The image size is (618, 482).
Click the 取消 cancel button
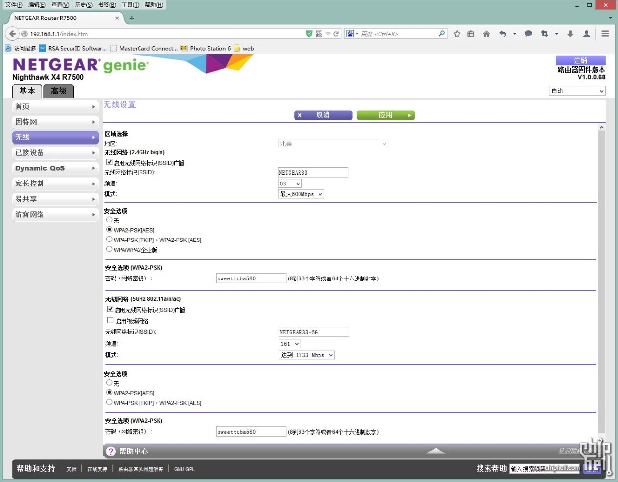pyautogui.click(x=323, y=115)
